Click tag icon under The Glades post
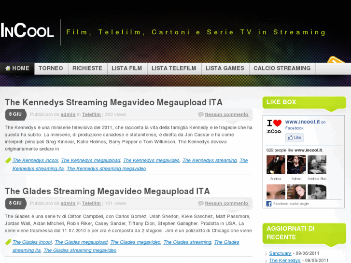This screenshot has height=263, width=351. click(x=8, y=242)
